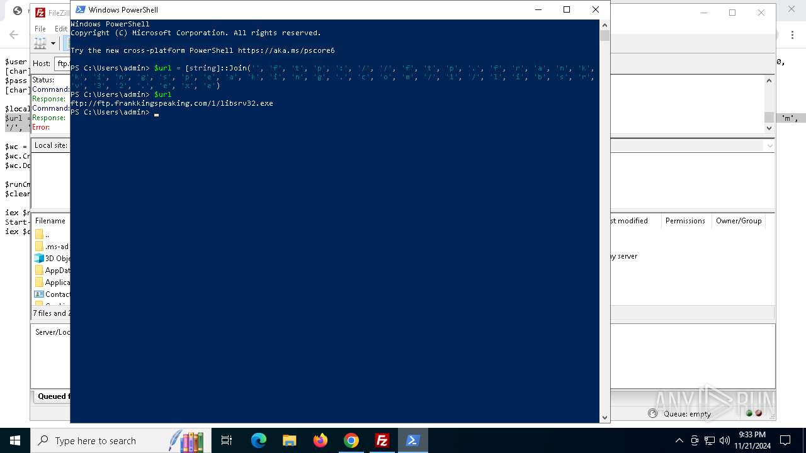Viewport: 806px width, 453px height.
Task: Launch Microsoft Edge from the taskbar
Action: (259, 440)
